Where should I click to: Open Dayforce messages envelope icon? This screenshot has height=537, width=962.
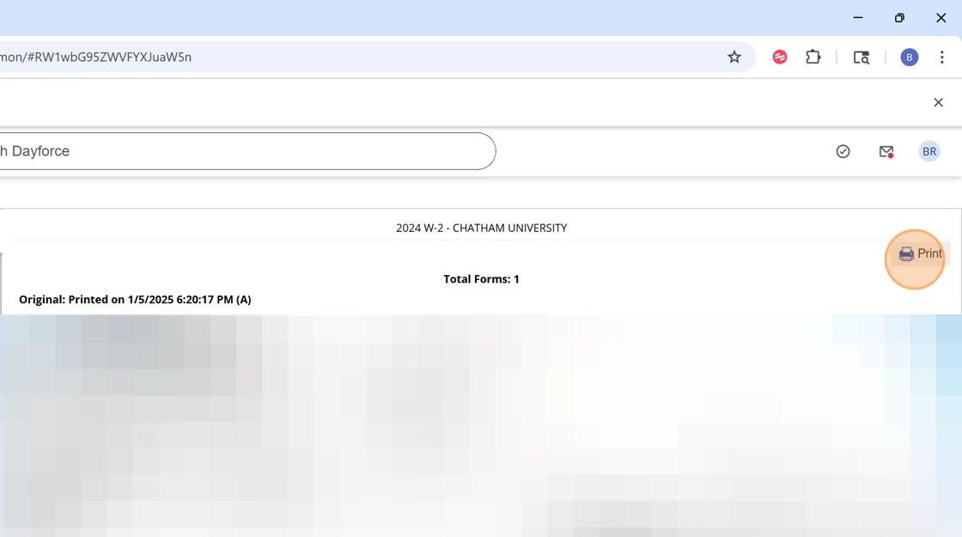coord(886,151)
